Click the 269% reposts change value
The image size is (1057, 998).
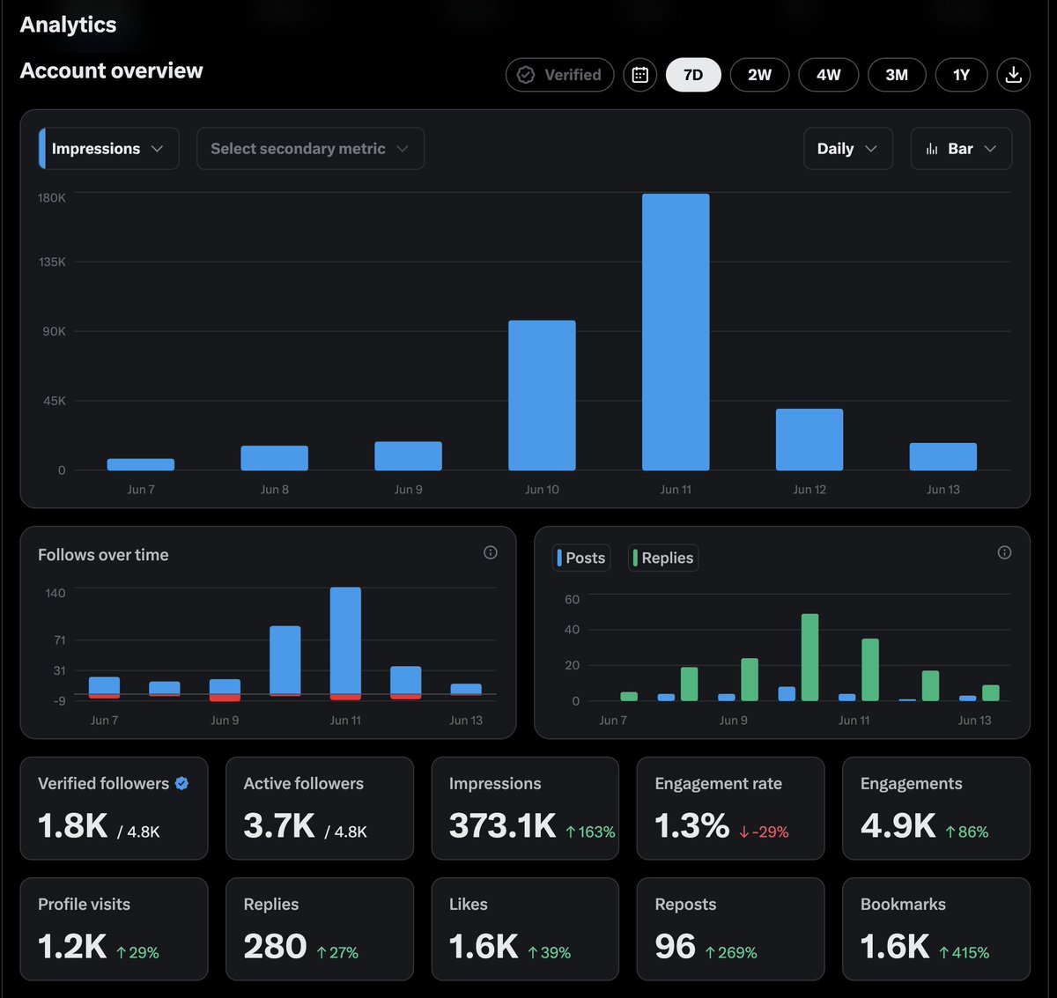click(x=731, y=952)
